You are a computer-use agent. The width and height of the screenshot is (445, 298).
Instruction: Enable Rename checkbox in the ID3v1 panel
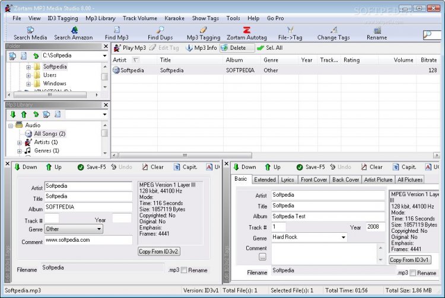pos(184,270)
